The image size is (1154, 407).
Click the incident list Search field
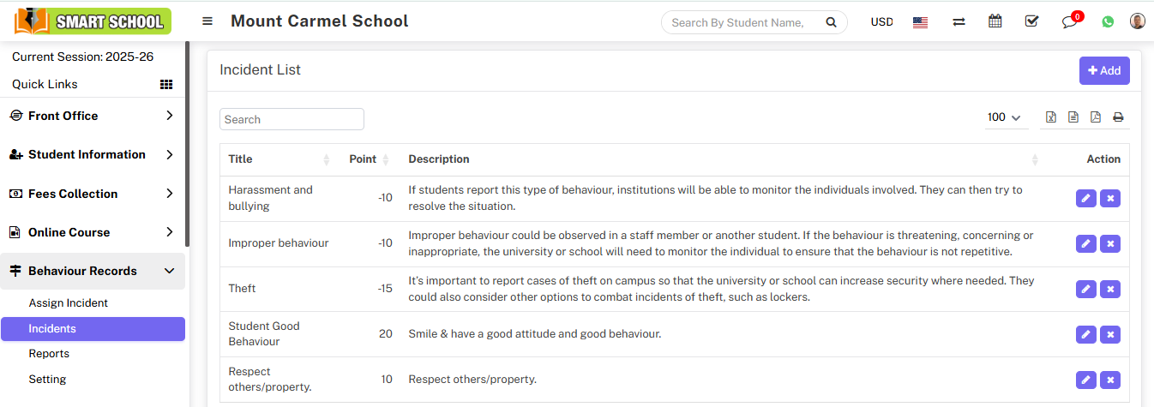point(292,119)
